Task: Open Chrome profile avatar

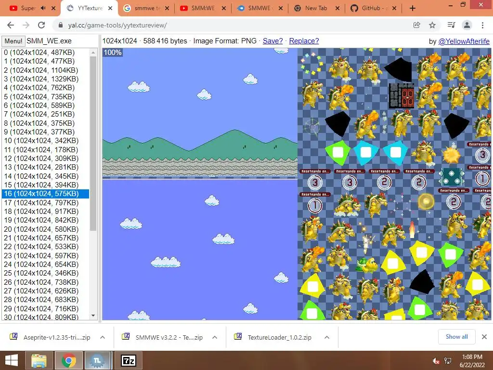Action: (467, 25)
